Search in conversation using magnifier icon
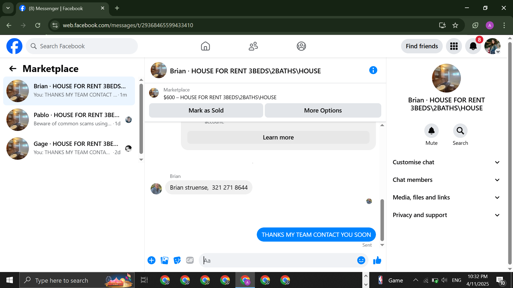 click(x=460, y=131)
